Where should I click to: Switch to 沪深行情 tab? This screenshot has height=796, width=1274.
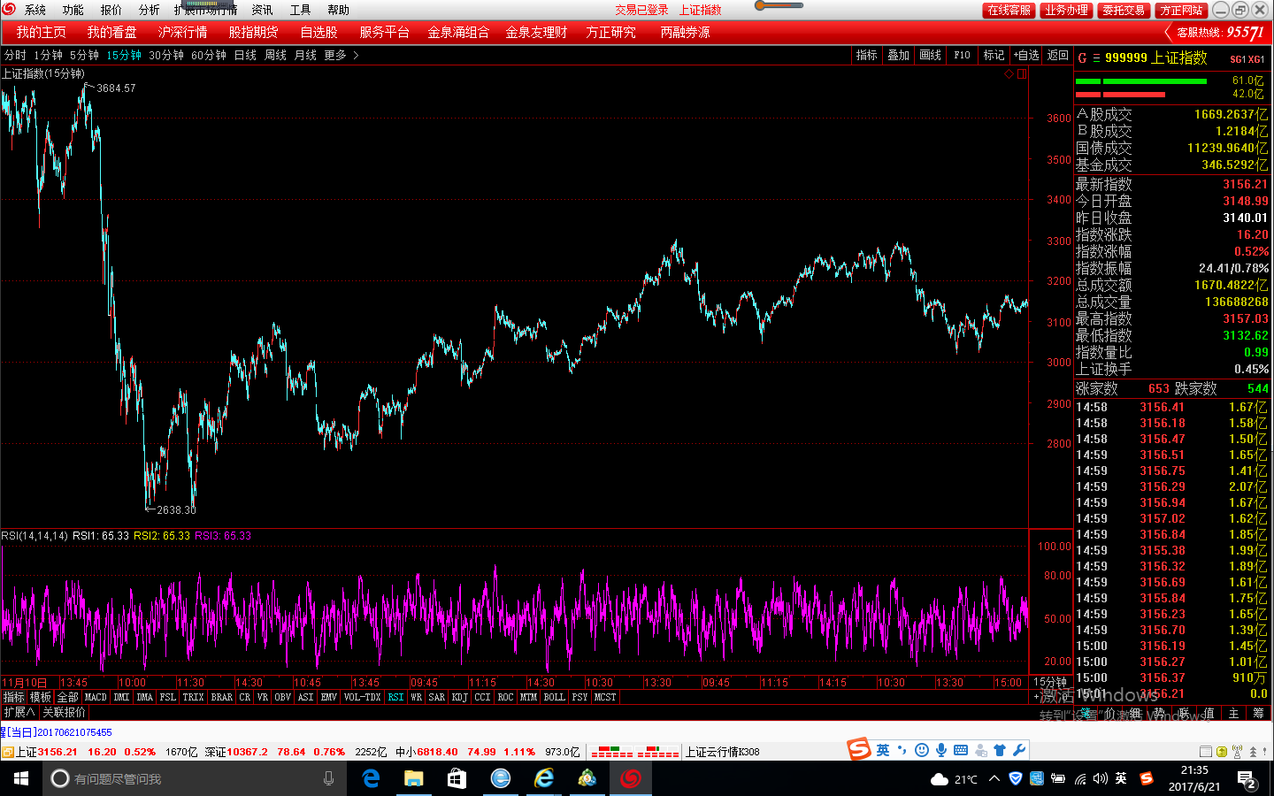tap(183, 32)
